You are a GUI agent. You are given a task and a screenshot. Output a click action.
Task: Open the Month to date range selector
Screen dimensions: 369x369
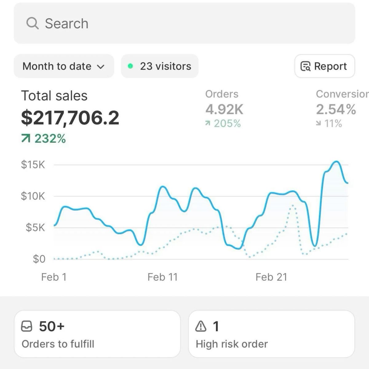tap(64, 66)
